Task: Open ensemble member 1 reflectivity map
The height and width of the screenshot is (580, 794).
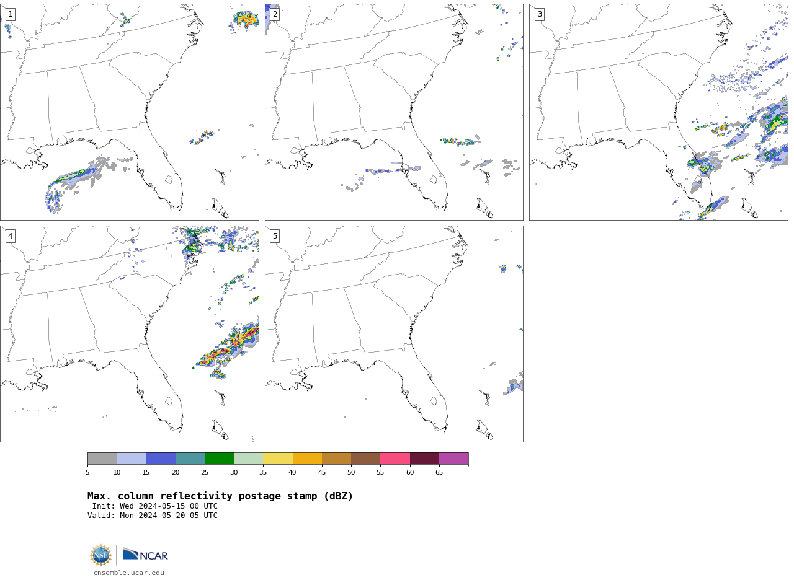Action: [x=129, y=112]
